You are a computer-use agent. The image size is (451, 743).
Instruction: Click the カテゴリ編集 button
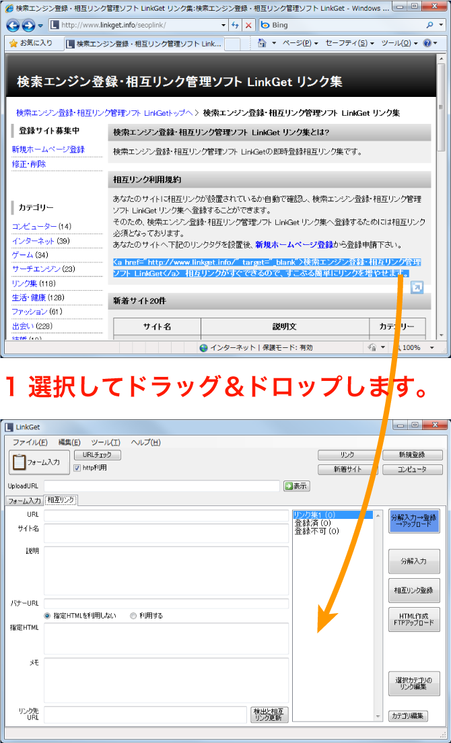pos(409,716)
